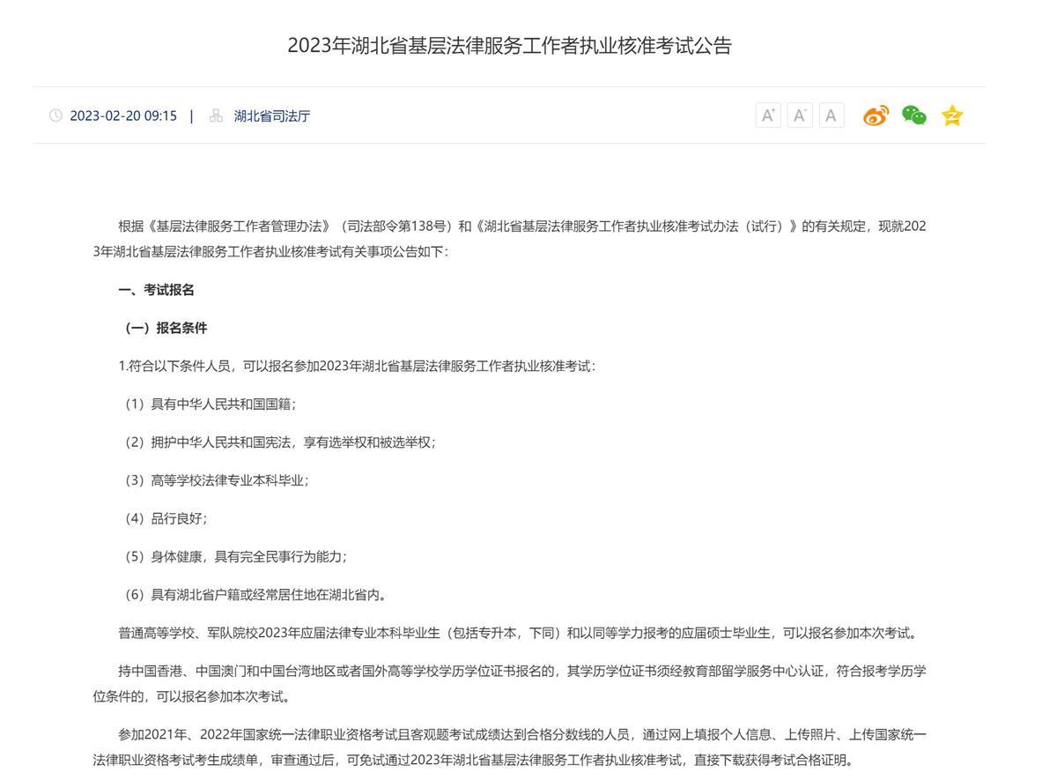Click paragraph beginning 参加2021年、2022年国家统一
1057x780 pixels.
[x=509, y=747]
